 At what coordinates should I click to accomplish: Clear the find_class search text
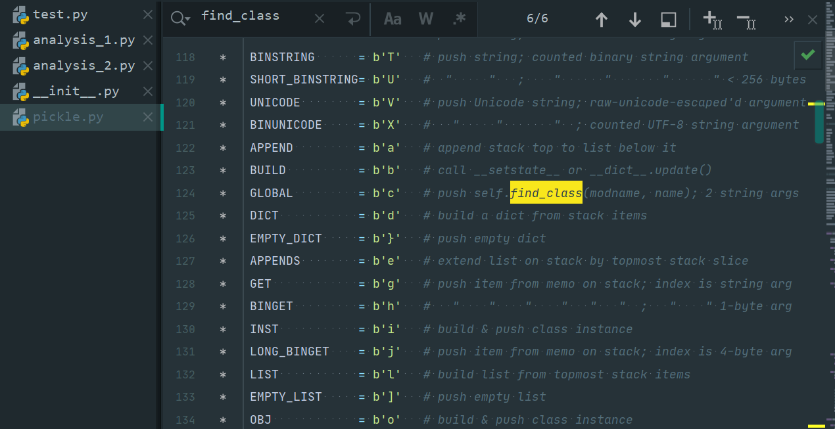tap(320, 19)
